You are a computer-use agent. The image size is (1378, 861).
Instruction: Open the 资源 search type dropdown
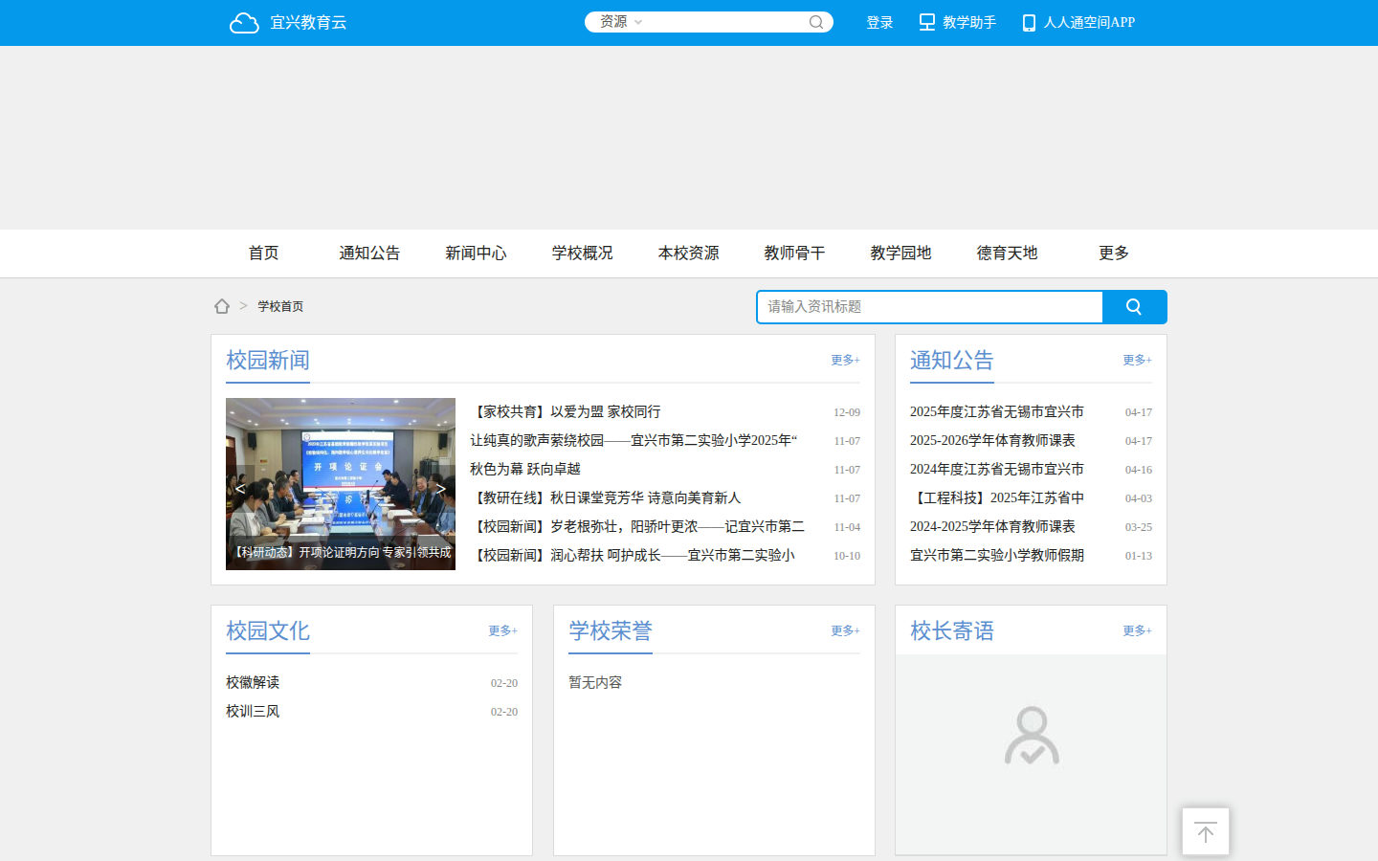click(621, 22)
